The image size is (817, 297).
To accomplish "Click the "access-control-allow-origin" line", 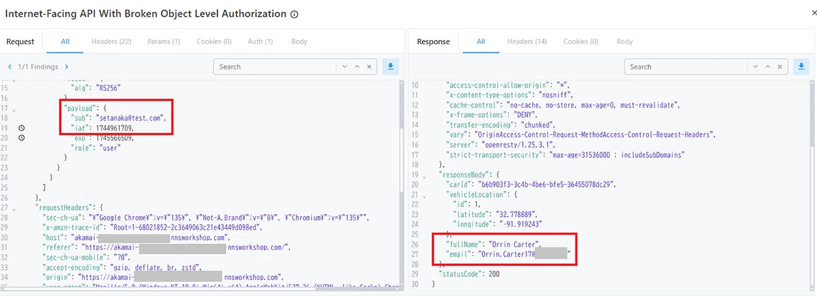I will 507,85.
